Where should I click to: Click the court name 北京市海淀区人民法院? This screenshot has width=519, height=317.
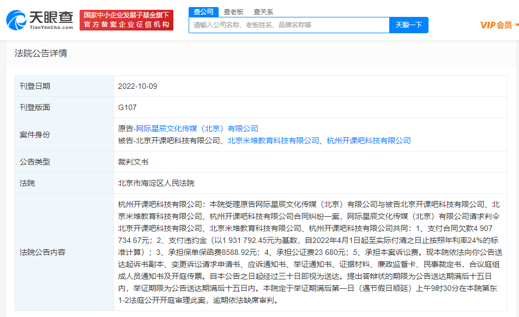pyautogui.click(x=156, y=183)
